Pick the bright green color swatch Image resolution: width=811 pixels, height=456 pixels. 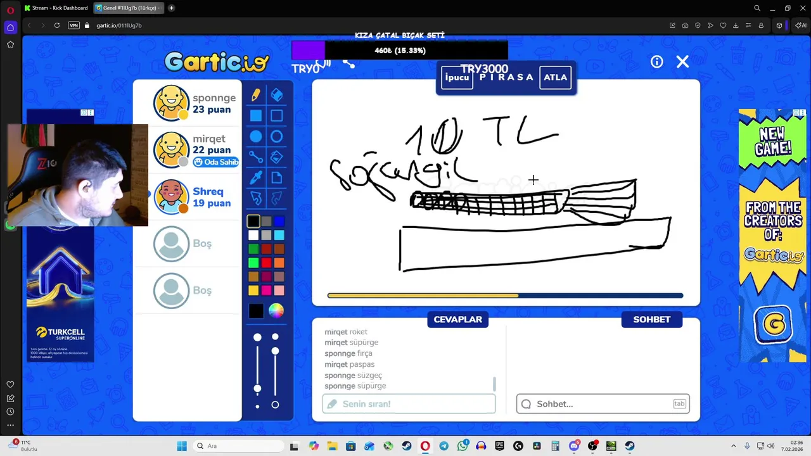click(x=253, y=263)
